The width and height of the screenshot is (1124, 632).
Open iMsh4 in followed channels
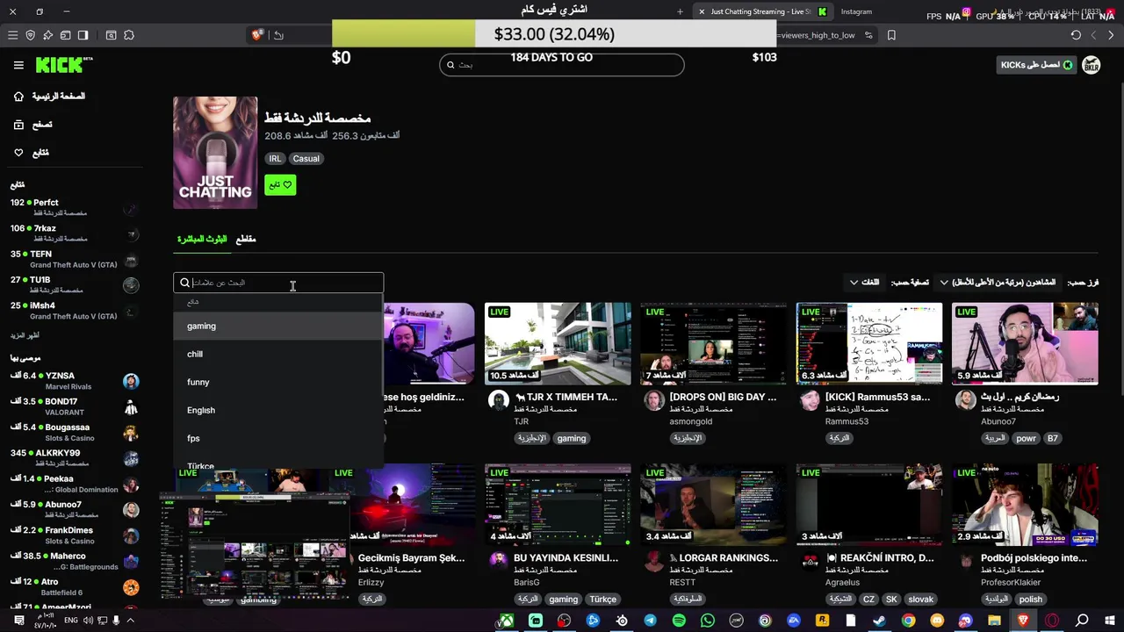75,311
